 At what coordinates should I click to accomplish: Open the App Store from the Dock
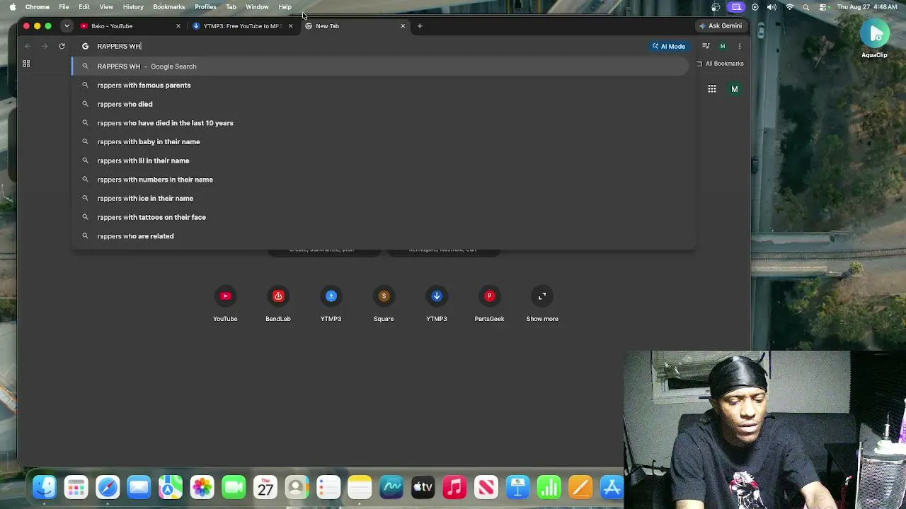[x=612, y=487]
